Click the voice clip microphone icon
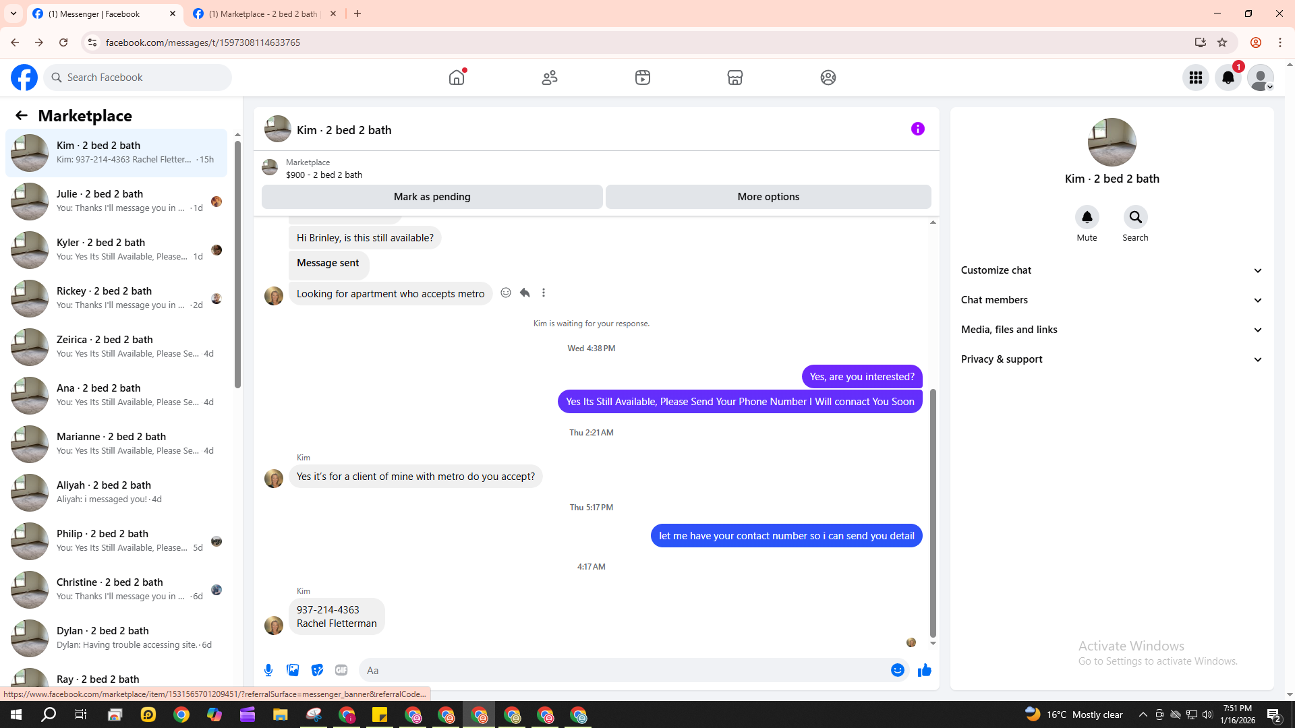 pos(268,670)
